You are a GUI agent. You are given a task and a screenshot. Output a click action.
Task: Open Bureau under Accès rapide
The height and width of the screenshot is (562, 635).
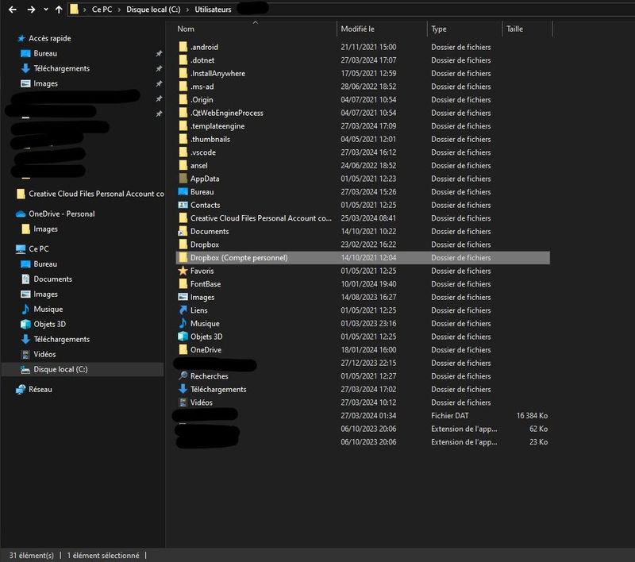[x=45, y=53]
